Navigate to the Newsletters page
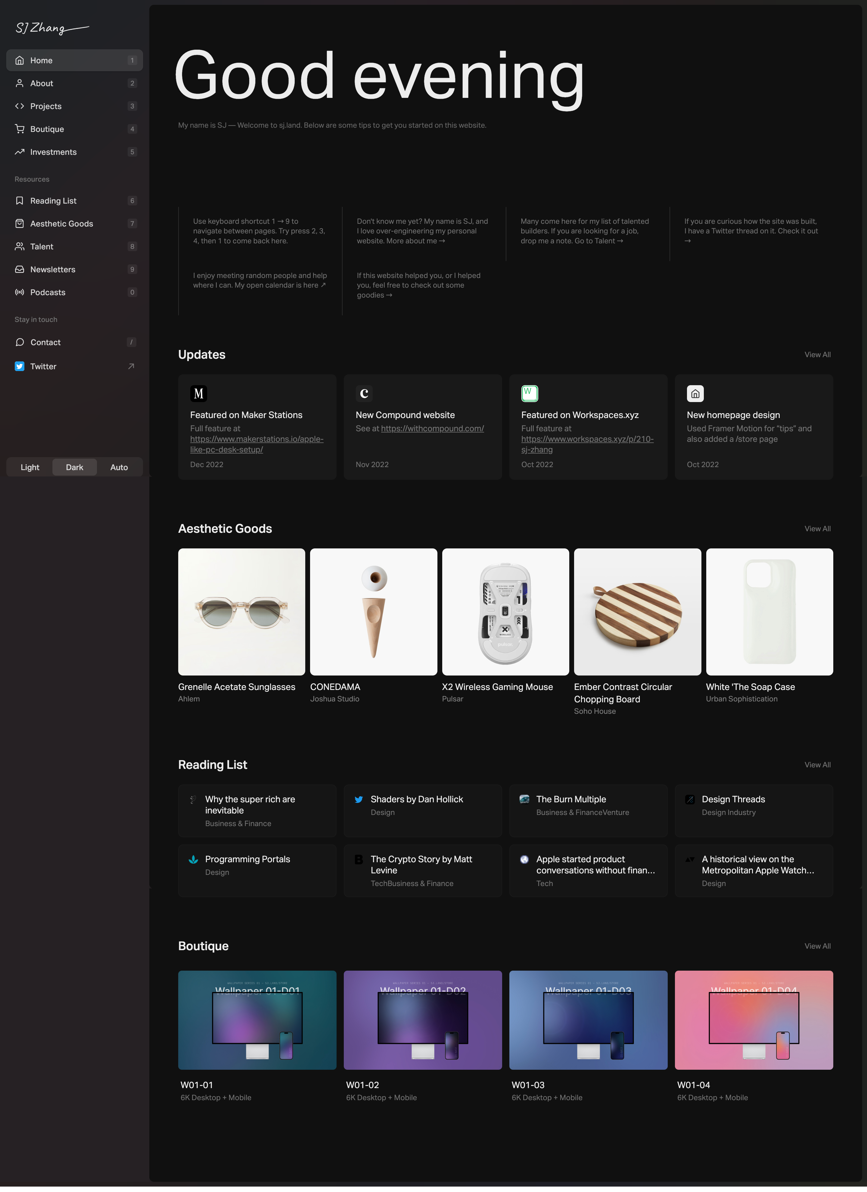The height and width of the screenshot is (1192, 867). [x=75, y=269]
